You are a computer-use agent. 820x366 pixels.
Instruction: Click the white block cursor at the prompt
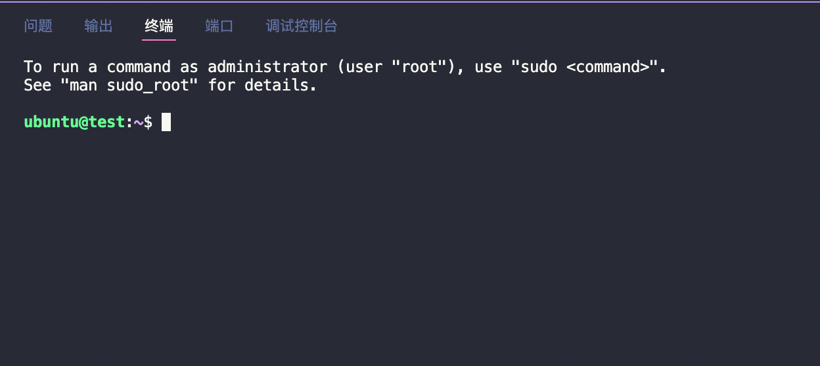coord(166,122)
